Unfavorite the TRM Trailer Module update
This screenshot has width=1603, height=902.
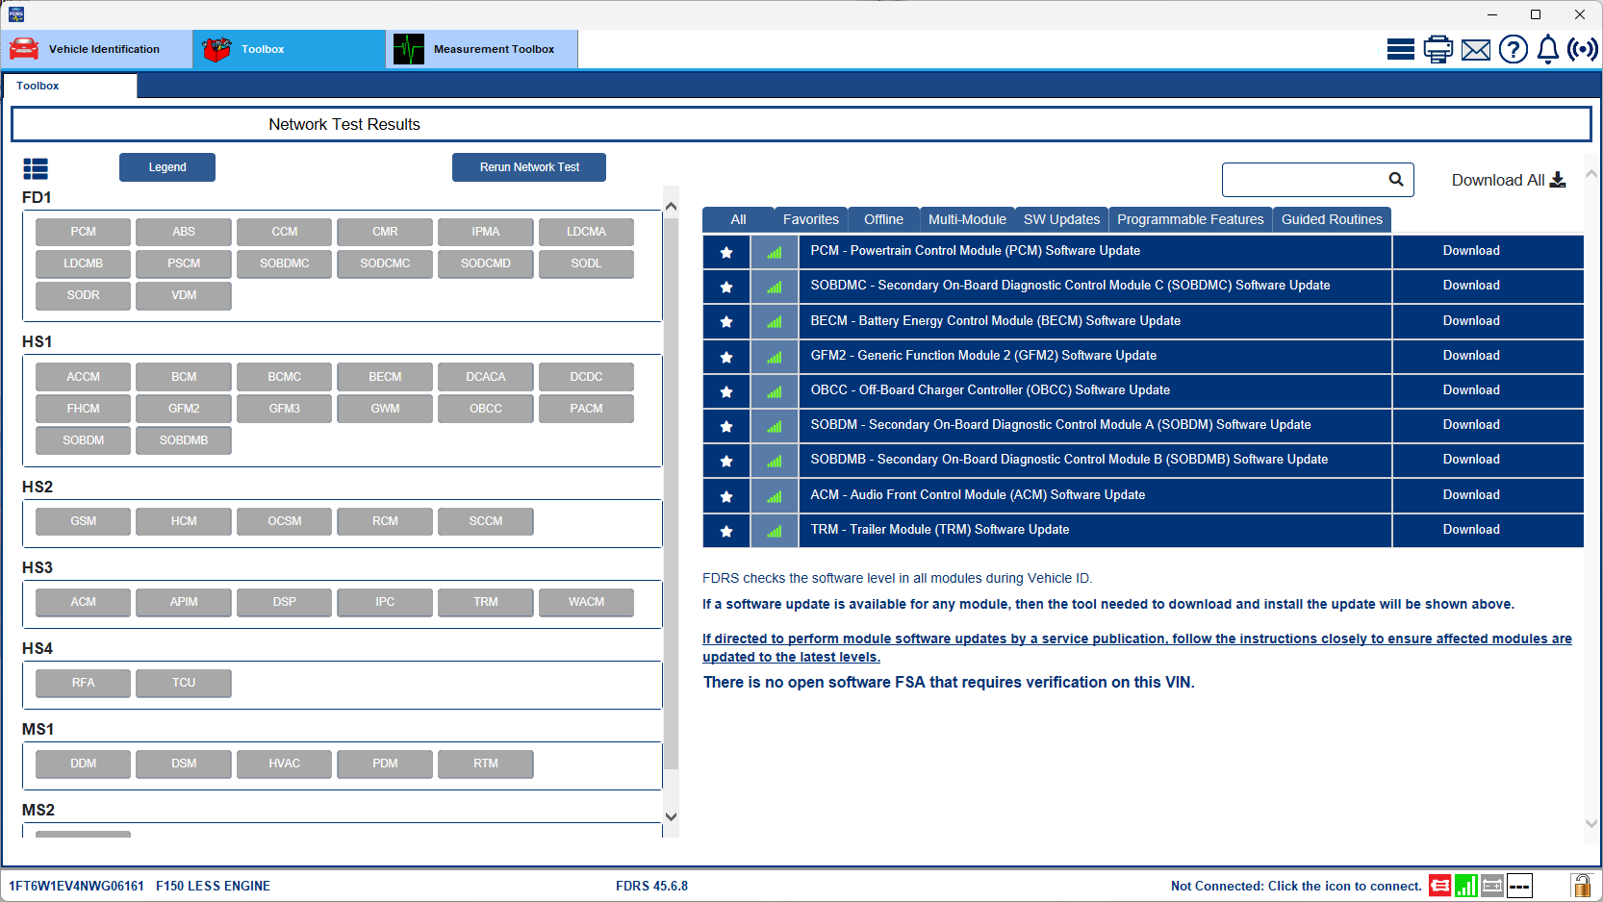pyautogui.click(x=725, y=530)
